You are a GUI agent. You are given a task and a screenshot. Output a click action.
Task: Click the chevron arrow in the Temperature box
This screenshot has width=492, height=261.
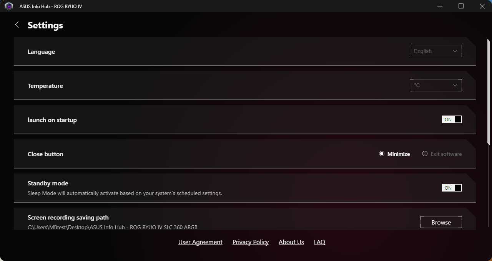coord(455,85)
